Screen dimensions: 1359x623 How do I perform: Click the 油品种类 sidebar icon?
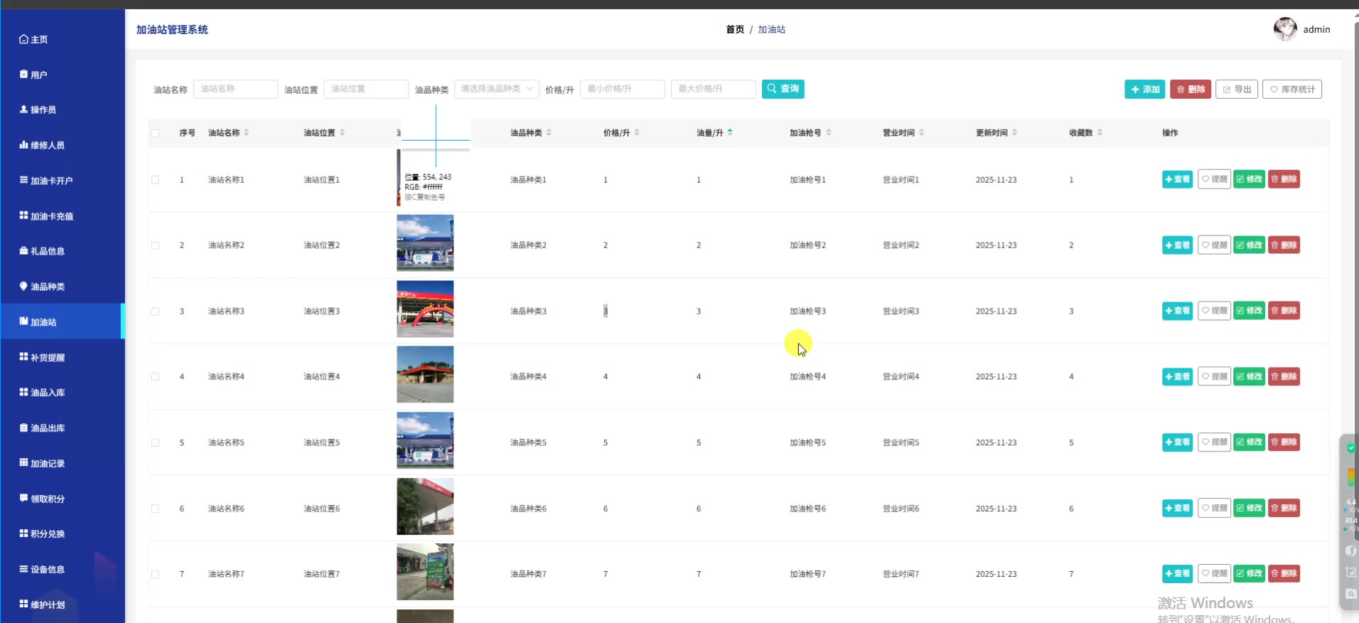tap(23, 286)
